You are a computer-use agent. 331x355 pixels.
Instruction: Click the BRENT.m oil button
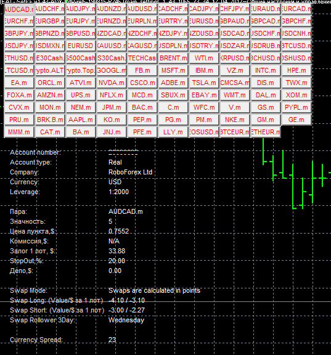click(x=173, y=58)
